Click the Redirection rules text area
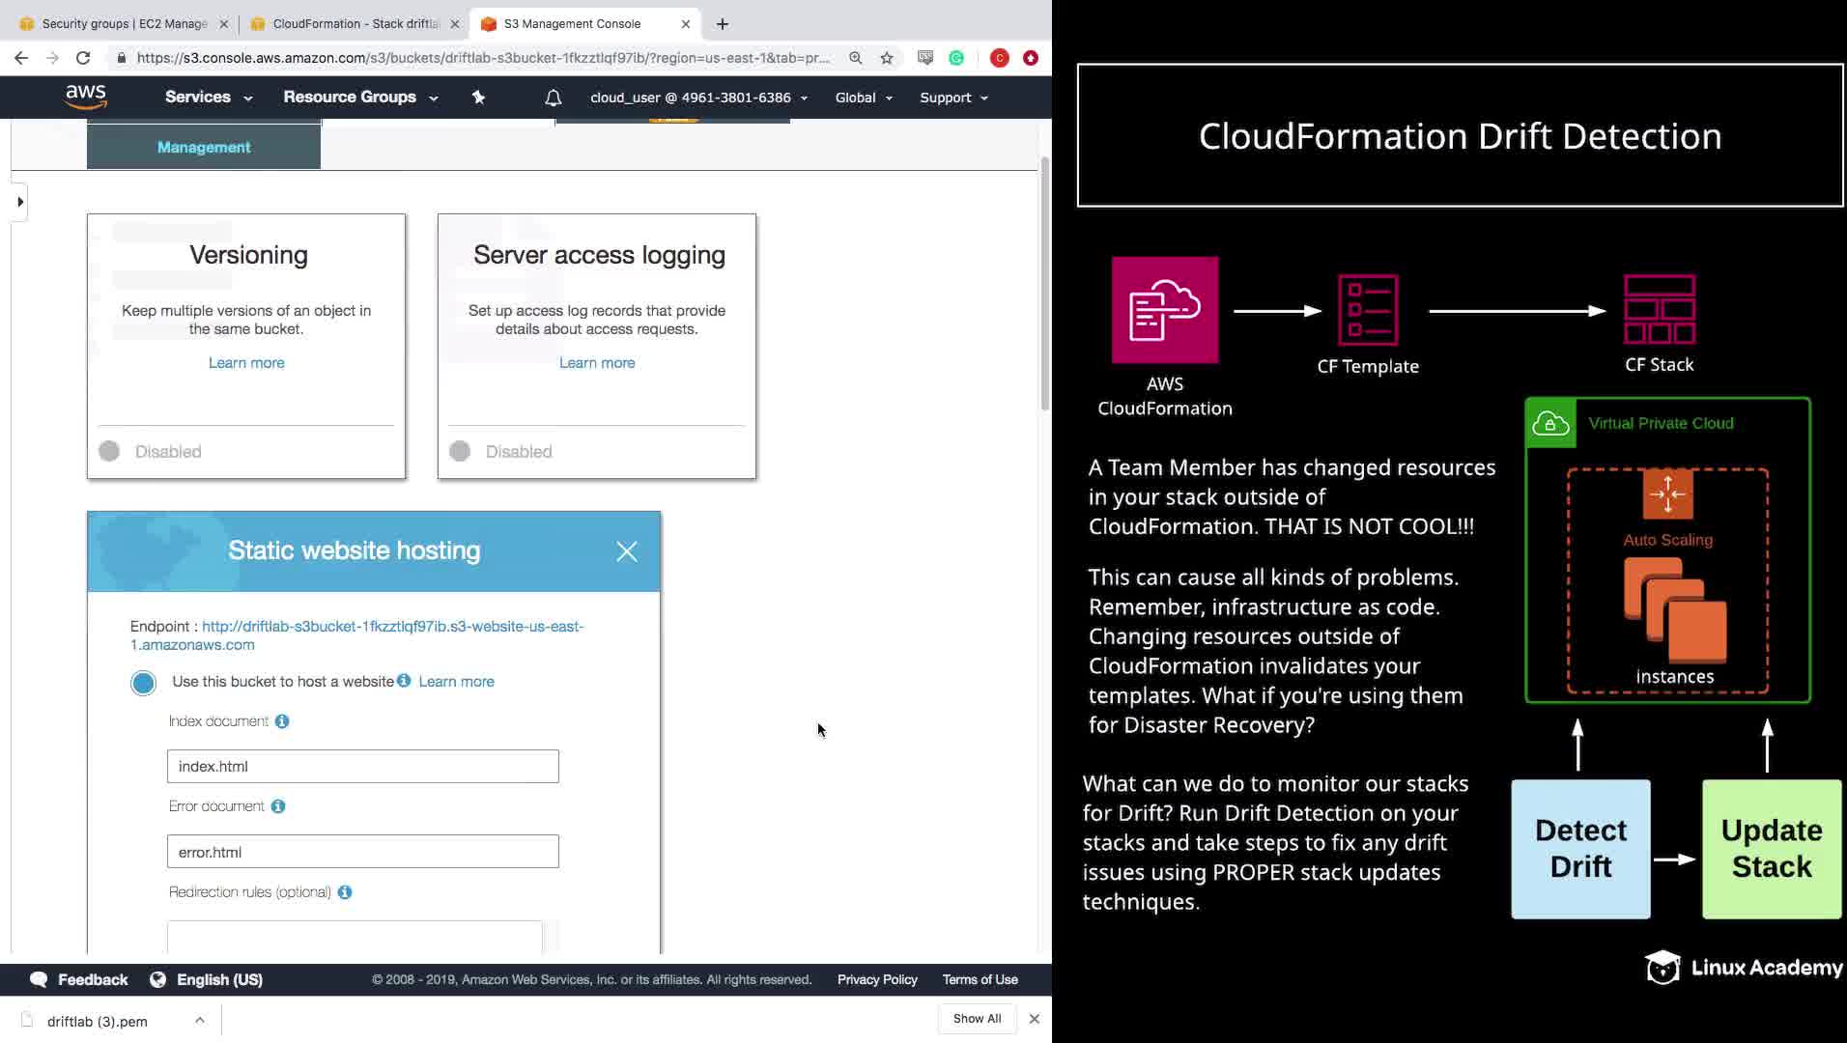 click(355, 938)
